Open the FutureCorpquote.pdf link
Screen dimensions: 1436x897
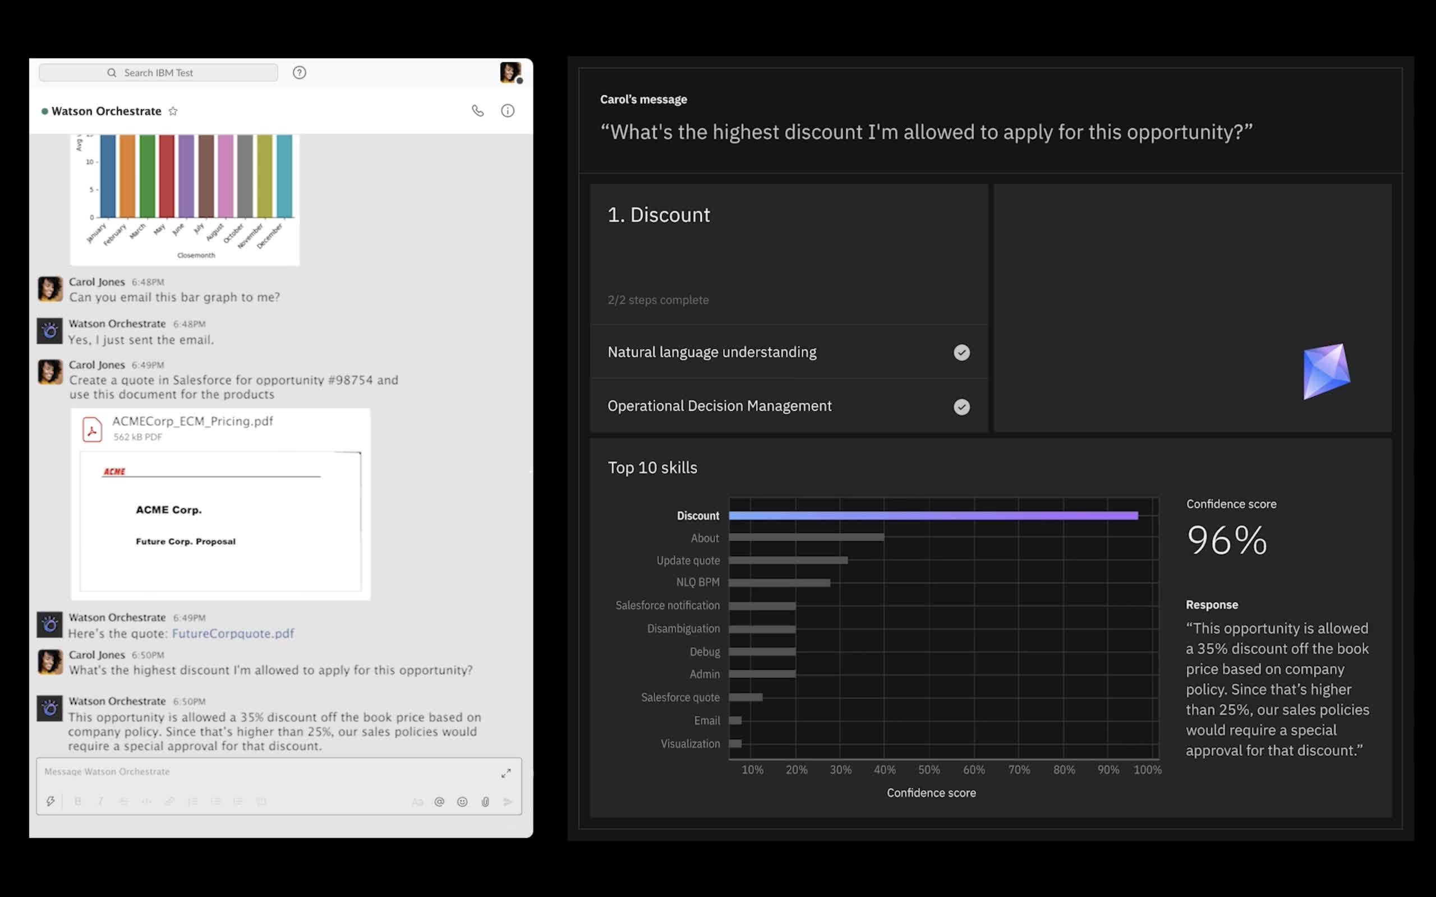pos(233,633)
